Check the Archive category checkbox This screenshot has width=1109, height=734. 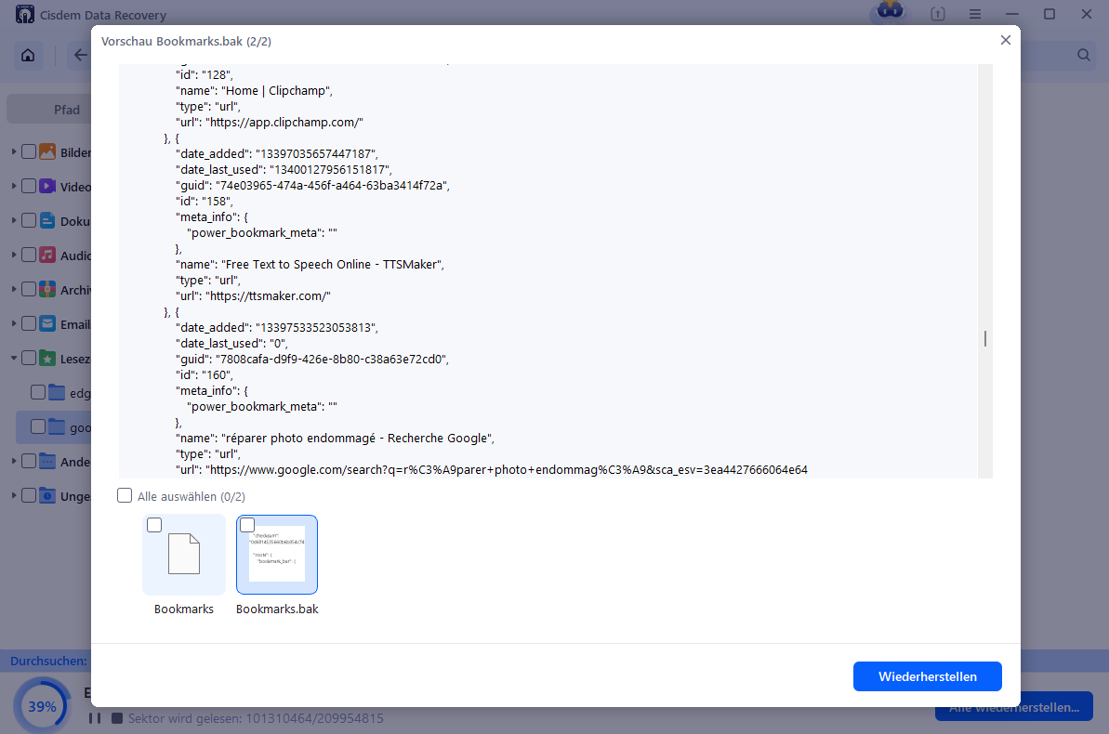[x=29, y=289]
